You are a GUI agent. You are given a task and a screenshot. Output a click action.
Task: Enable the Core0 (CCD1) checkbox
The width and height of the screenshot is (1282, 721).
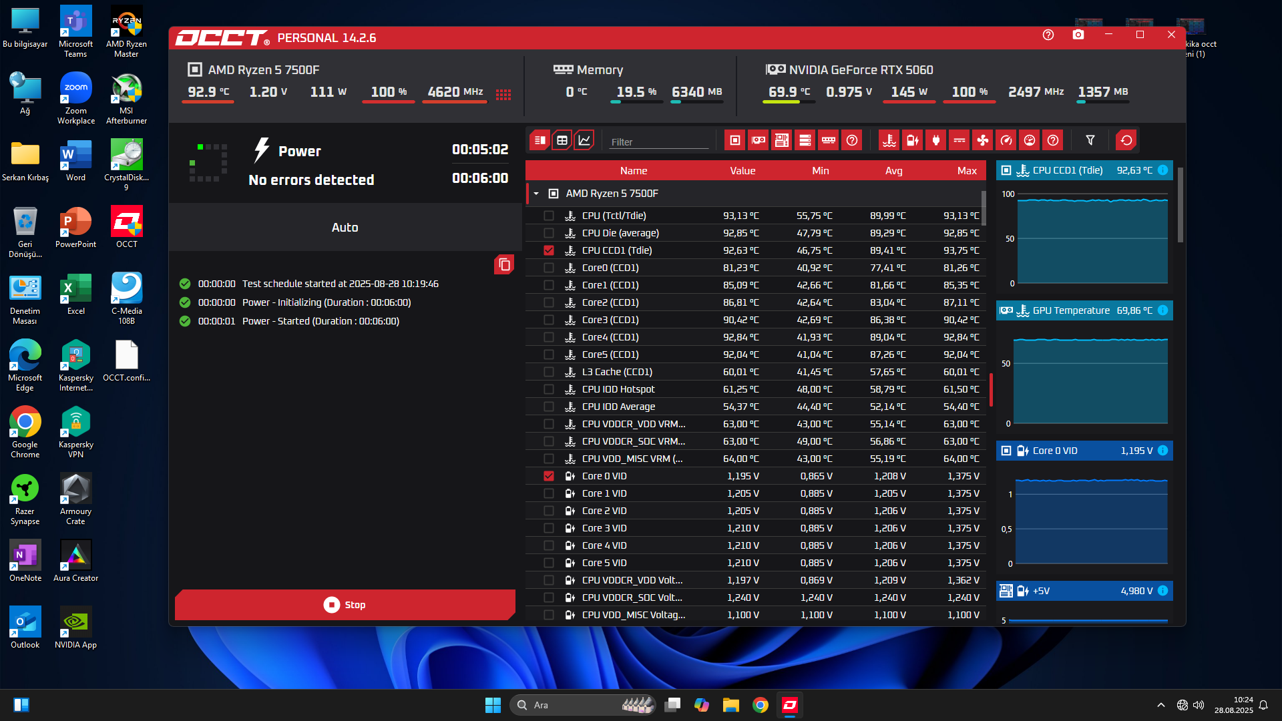pyautogui.click(x=549, y=268)
